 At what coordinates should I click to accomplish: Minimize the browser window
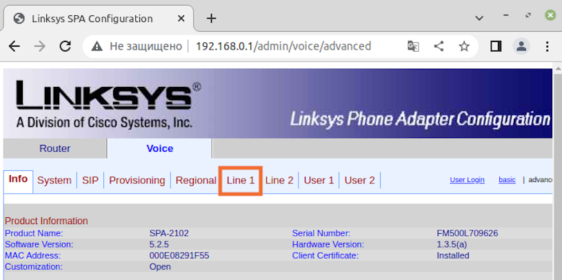pyautogui.click(x=506, y=15)
